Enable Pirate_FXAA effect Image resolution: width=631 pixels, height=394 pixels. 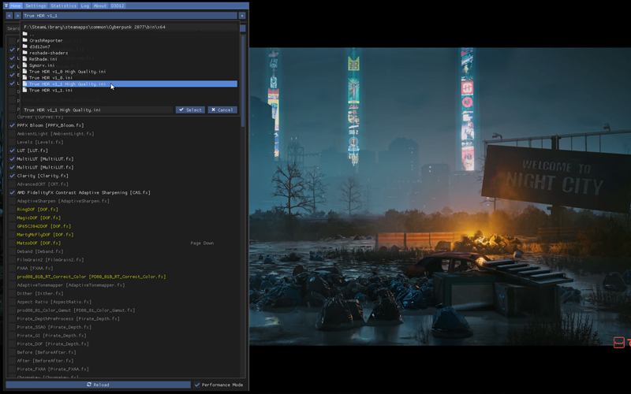pyautogui.click(x=12, y=369)
